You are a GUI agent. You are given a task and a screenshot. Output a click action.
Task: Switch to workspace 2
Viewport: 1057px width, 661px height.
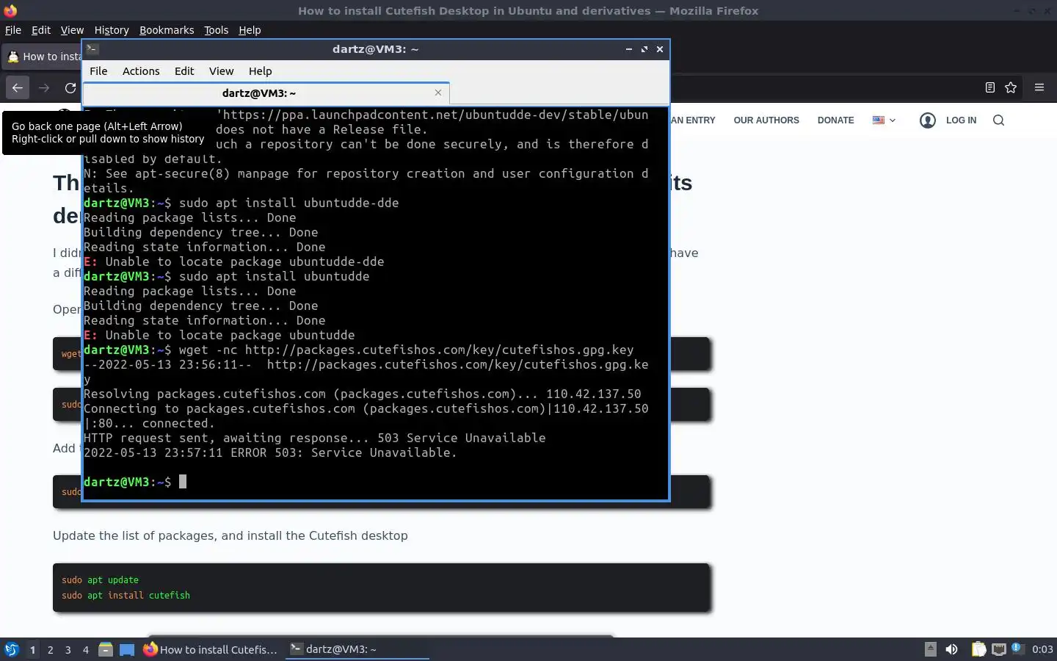click(x=50, y=649)
